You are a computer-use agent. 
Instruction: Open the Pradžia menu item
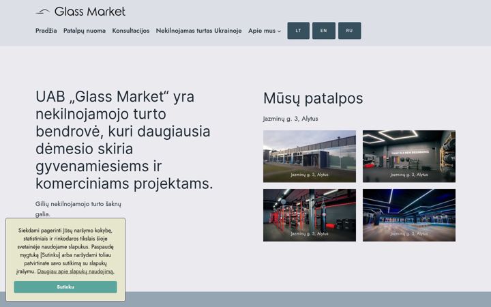tap(46, 31)
